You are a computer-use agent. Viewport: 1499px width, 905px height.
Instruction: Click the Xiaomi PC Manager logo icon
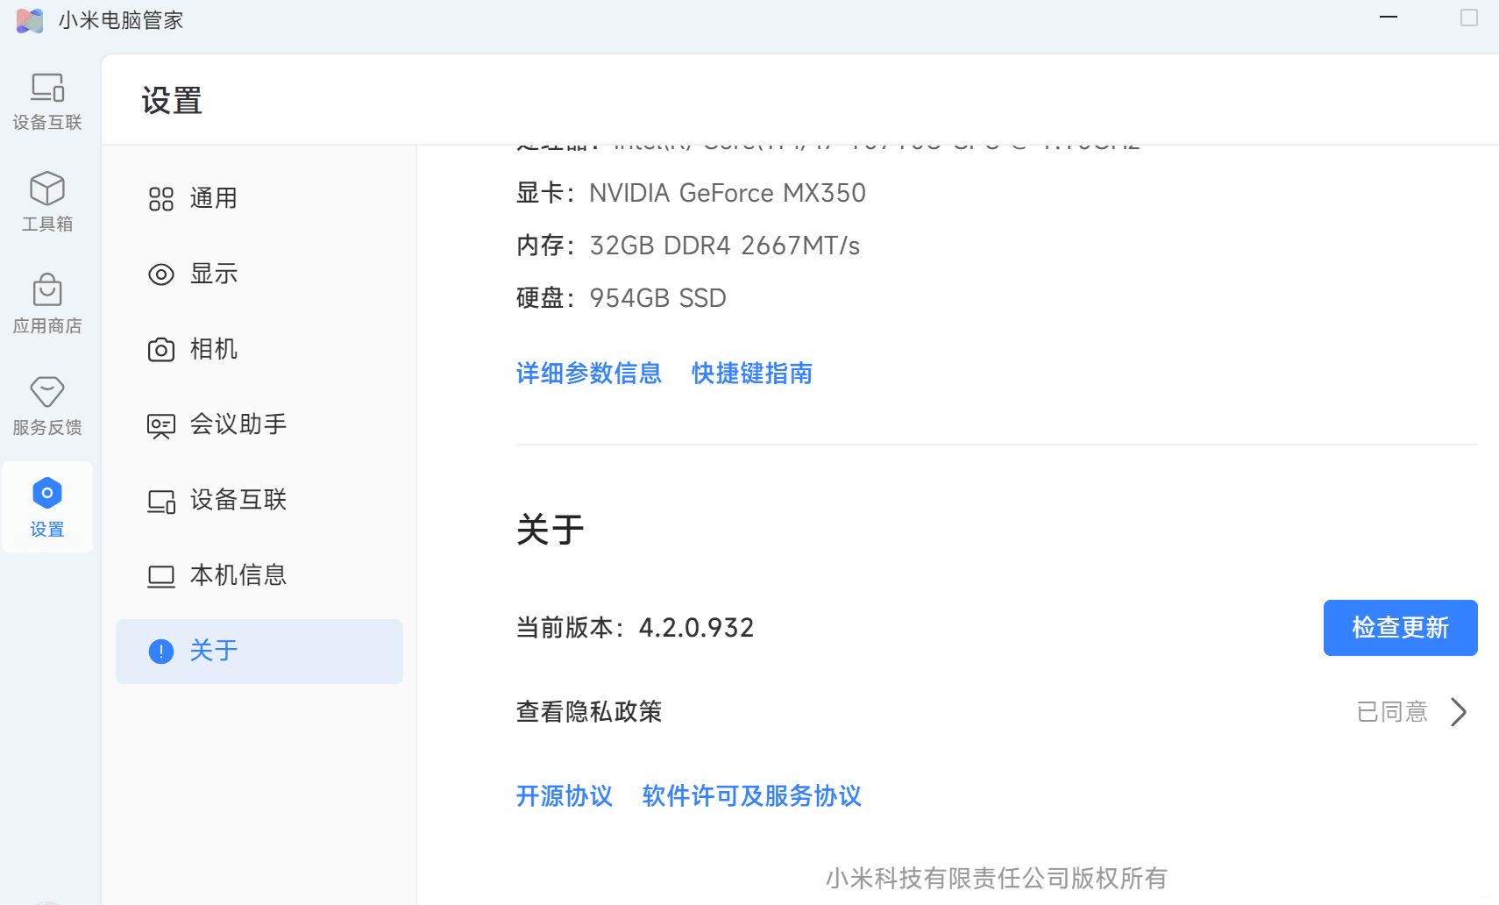point(30,20)
